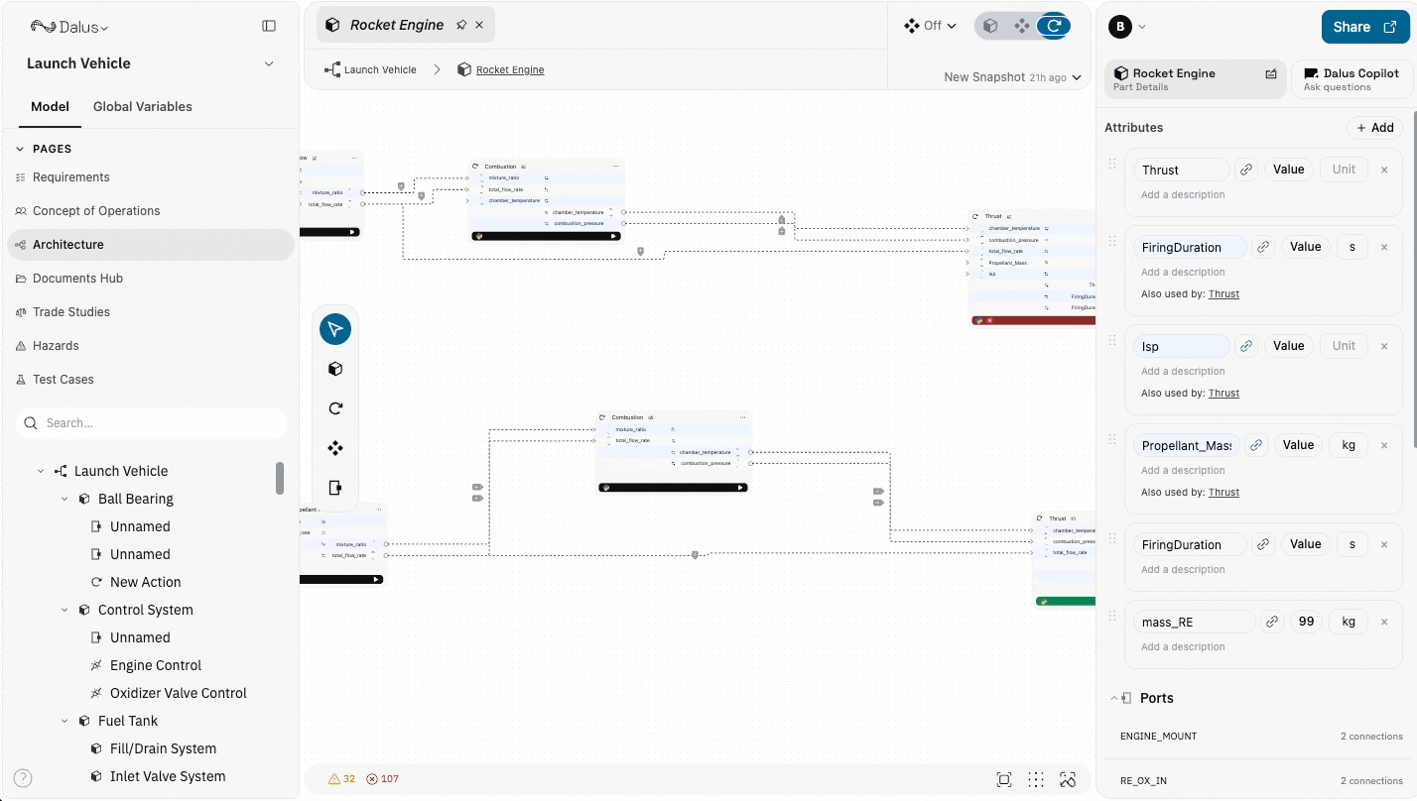Collapse the Launch Vehicle tree node
The height and width of the screenshot is (801, 1417).
coord(41,472)
